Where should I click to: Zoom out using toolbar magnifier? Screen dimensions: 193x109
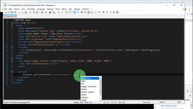click(x=62, y=12)
